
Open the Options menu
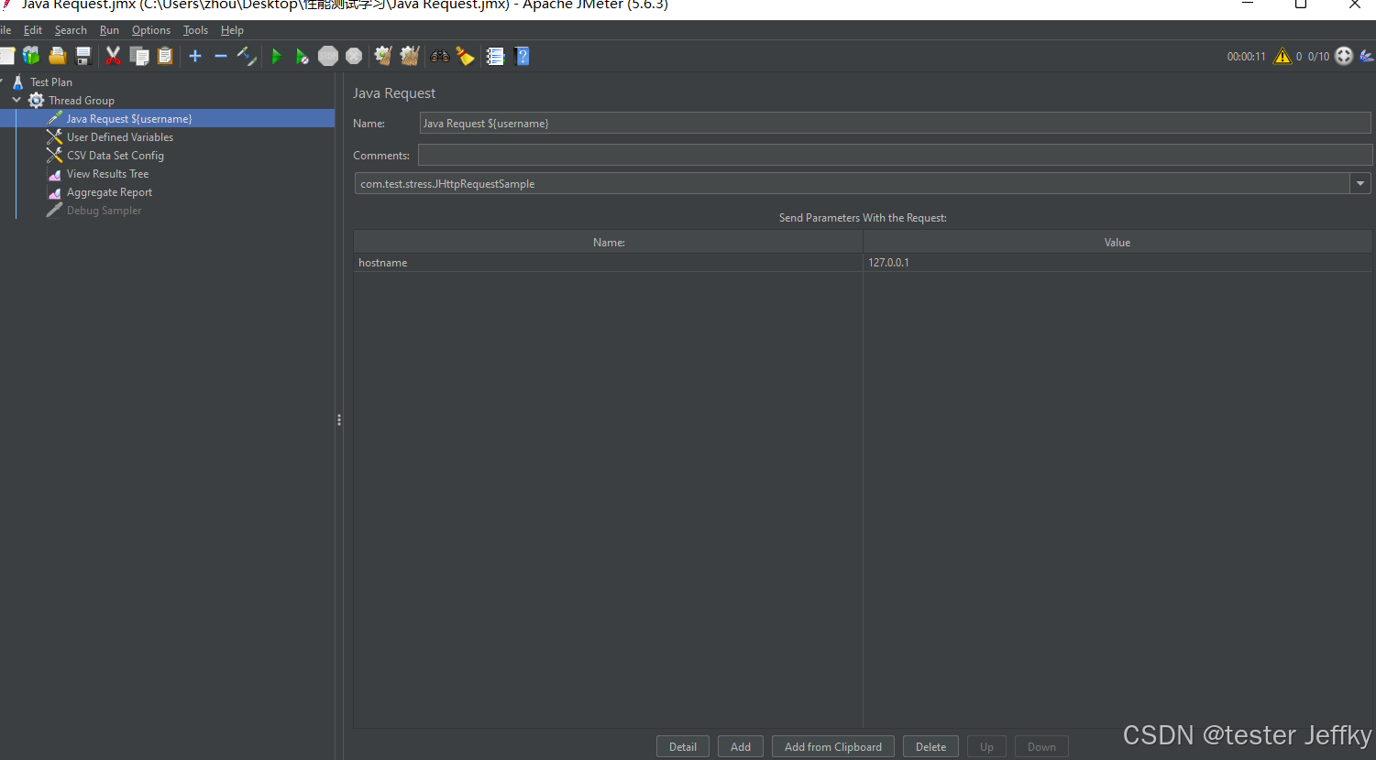(x=151, y=30)
